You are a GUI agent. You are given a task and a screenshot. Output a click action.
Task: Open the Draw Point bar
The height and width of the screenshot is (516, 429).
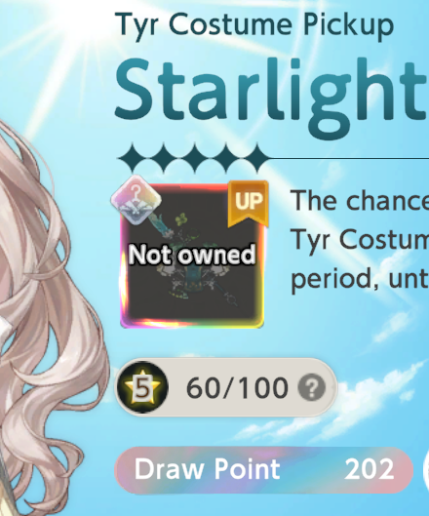tap(264, 470)
